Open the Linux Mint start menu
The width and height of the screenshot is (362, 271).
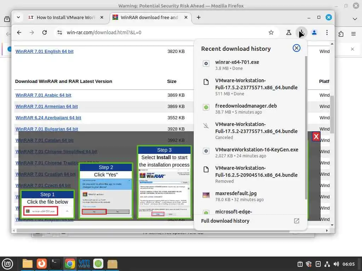[x=7, y=264]
